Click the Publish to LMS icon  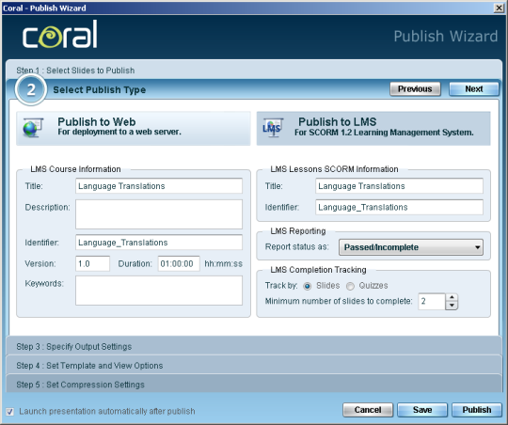click(273, 128)
